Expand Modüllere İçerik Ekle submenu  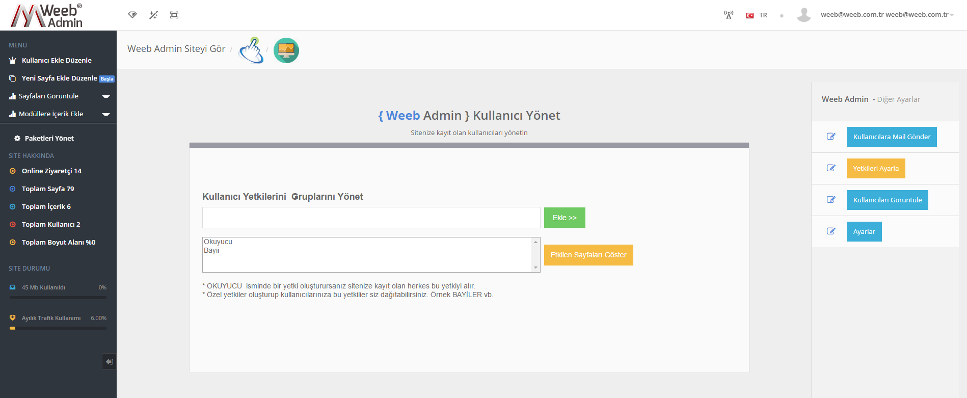coord(106,114)
